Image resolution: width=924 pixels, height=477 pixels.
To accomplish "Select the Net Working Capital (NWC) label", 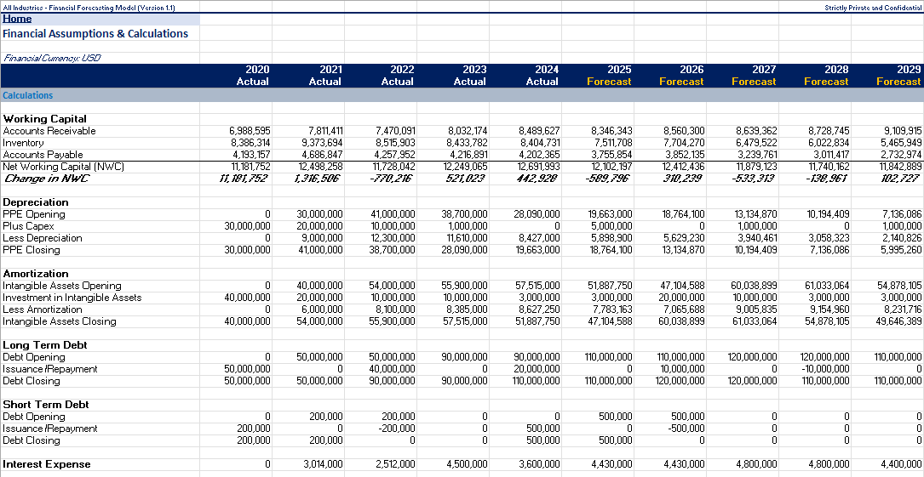I will pyautogui.click(x=64, y=167).
